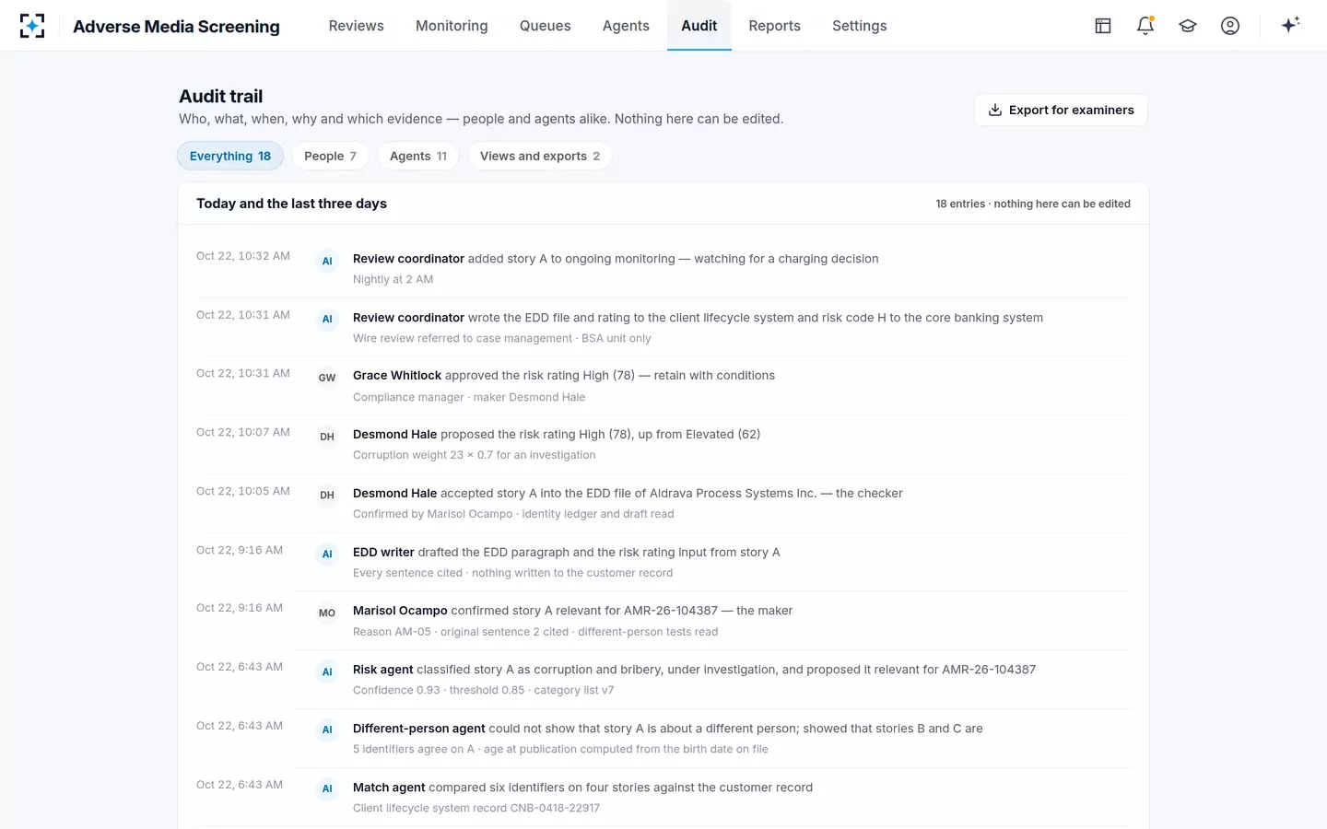
Task: Click 'Wire review referred to case management' detail
Action: tap(463, 338)
